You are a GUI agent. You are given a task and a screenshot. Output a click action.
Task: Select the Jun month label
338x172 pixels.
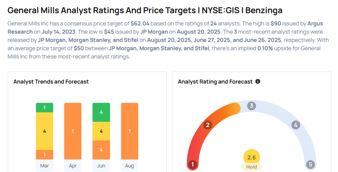coord(101,166)
